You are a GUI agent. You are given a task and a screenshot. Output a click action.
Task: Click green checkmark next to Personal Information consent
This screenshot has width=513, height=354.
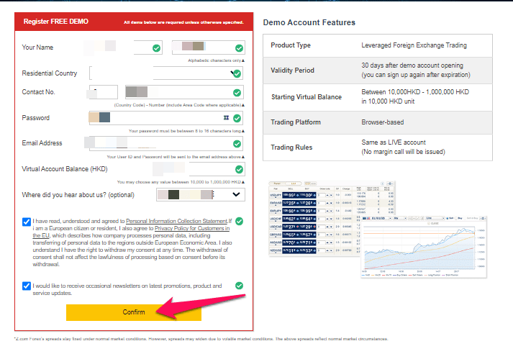(239, 221)
